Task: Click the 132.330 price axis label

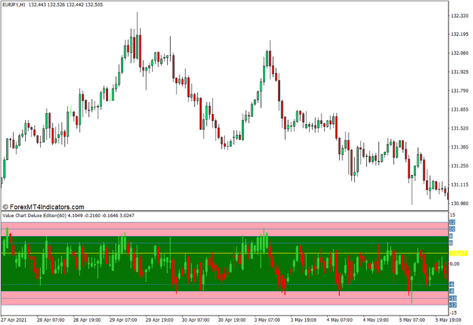Action: [x=459, y=16]
